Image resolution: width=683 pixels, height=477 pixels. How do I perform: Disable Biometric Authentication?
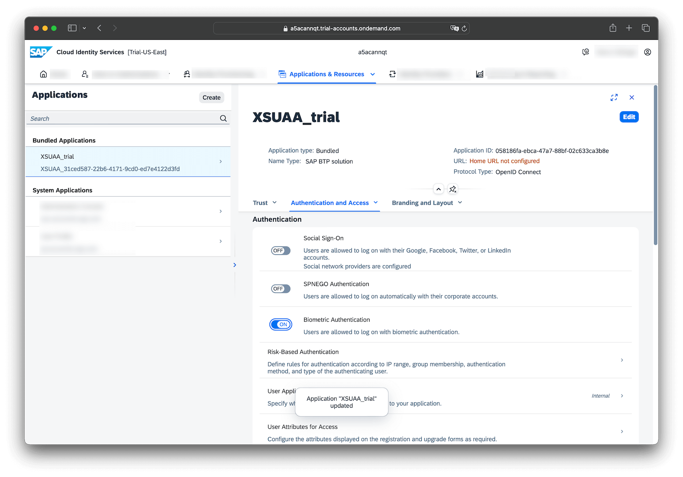click(x=281, y=324)
